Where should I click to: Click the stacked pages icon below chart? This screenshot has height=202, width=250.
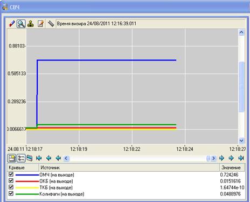pos(30,158)
